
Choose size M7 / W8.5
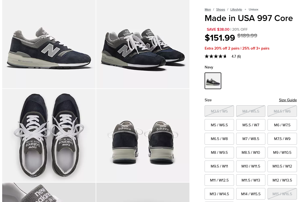251,139
